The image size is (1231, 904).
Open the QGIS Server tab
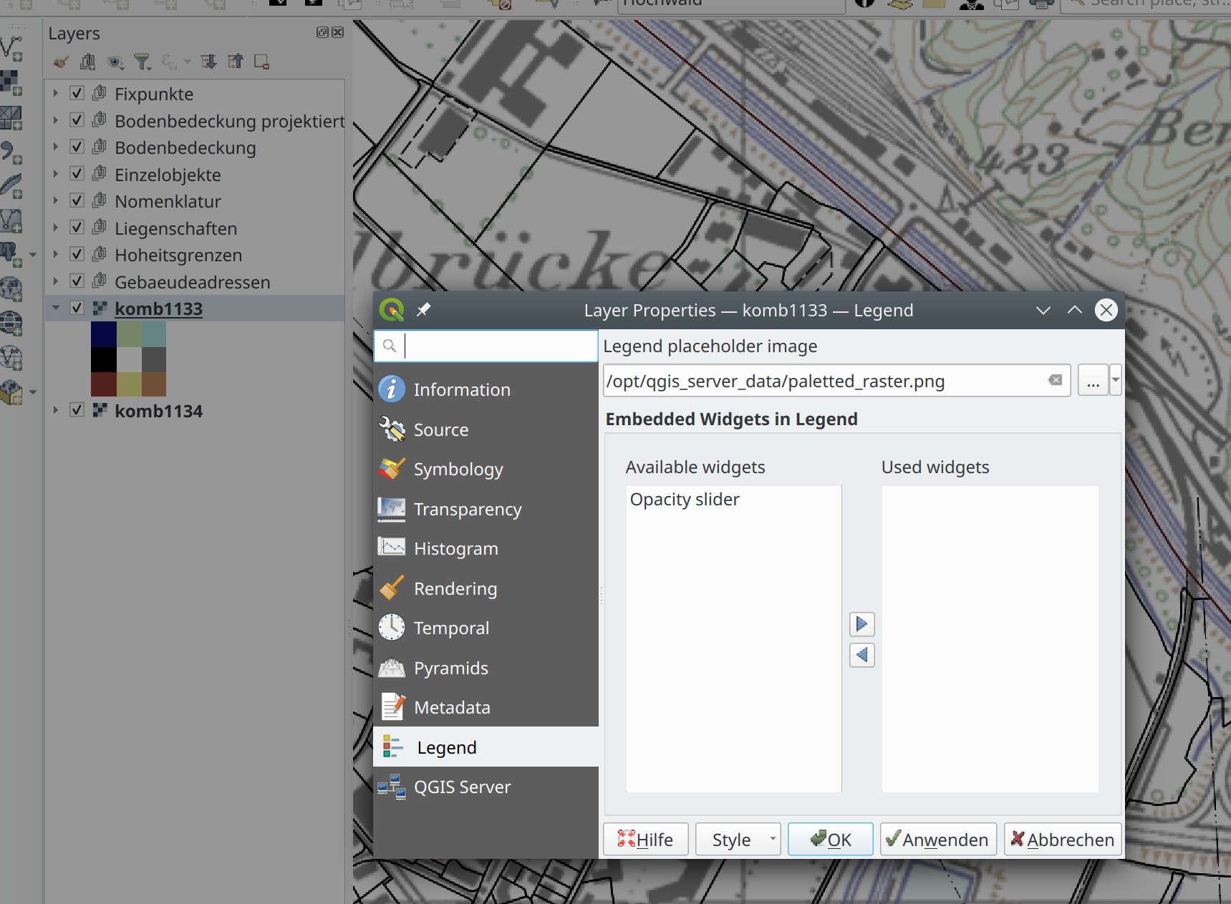coord(463,786)
